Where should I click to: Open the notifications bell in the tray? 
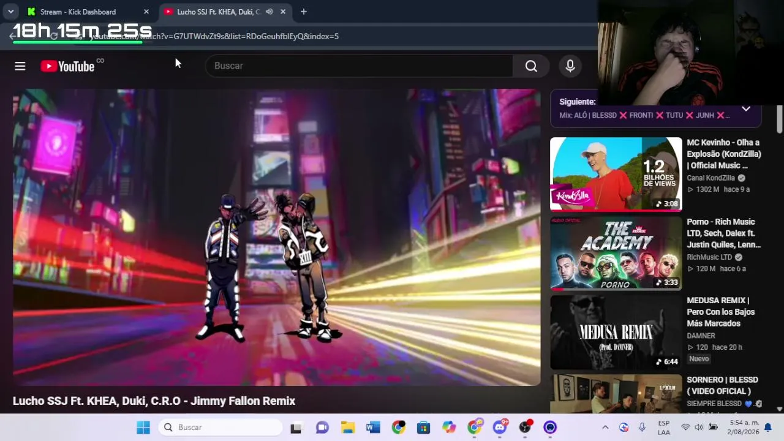(x=767, y=428)
